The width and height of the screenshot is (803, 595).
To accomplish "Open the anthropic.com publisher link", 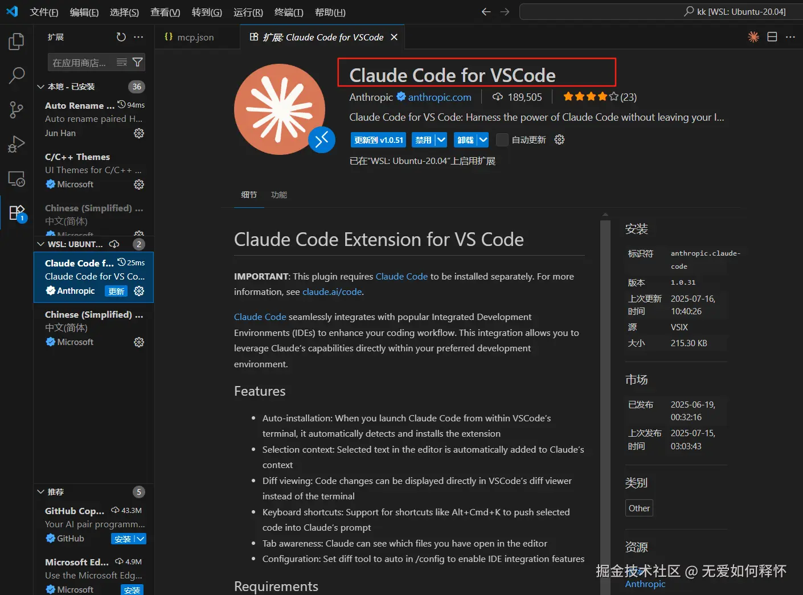I will pos(440,97).
